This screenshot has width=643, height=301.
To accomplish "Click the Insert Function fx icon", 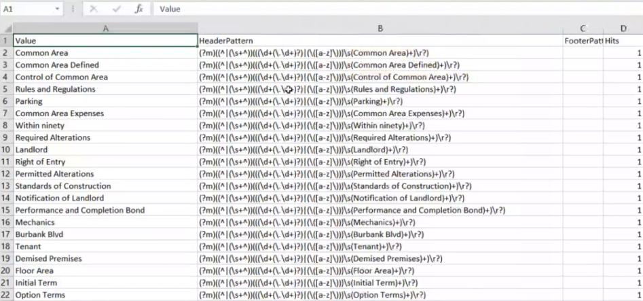I will (x=139, y=10).
